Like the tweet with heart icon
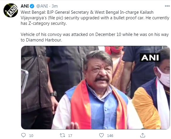171x139 pixels. (101, 135)
